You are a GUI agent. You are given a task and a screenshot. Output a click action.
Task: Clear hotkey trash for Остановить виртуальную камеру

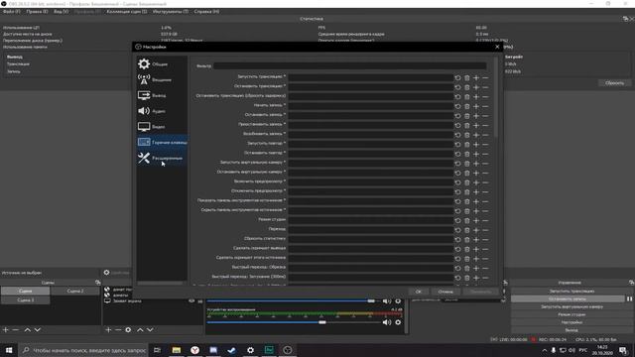467,173
